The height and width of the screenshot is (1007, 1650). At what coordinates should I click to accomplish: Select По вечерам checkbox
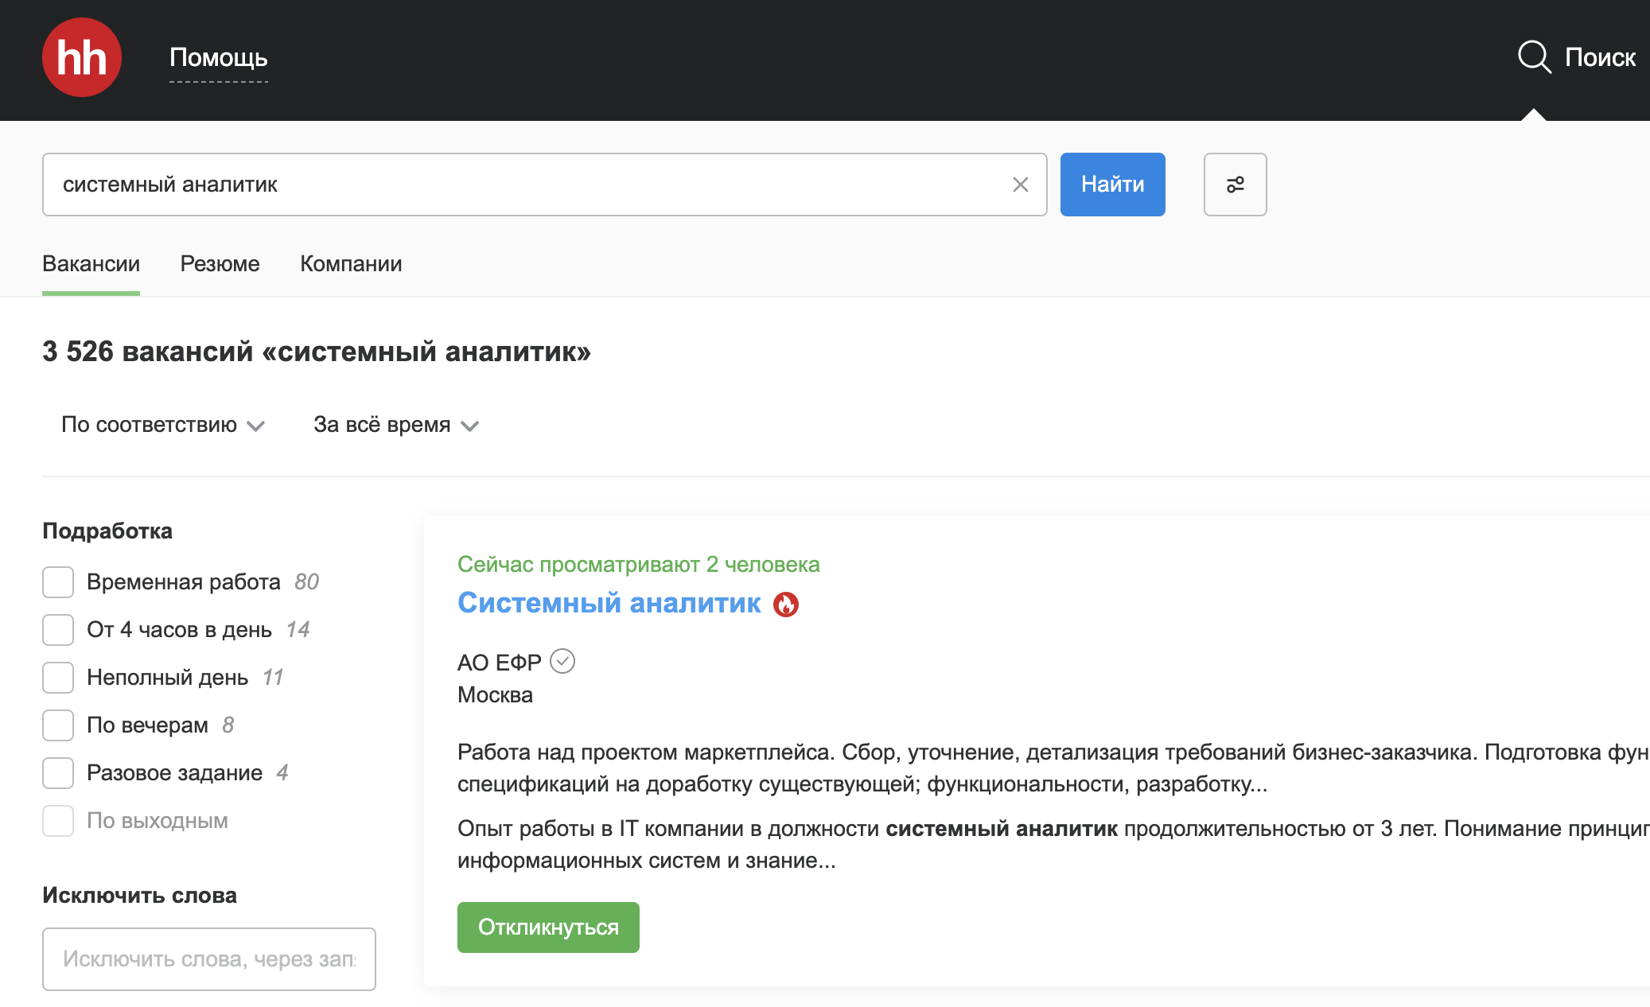(x=58, y=725)
